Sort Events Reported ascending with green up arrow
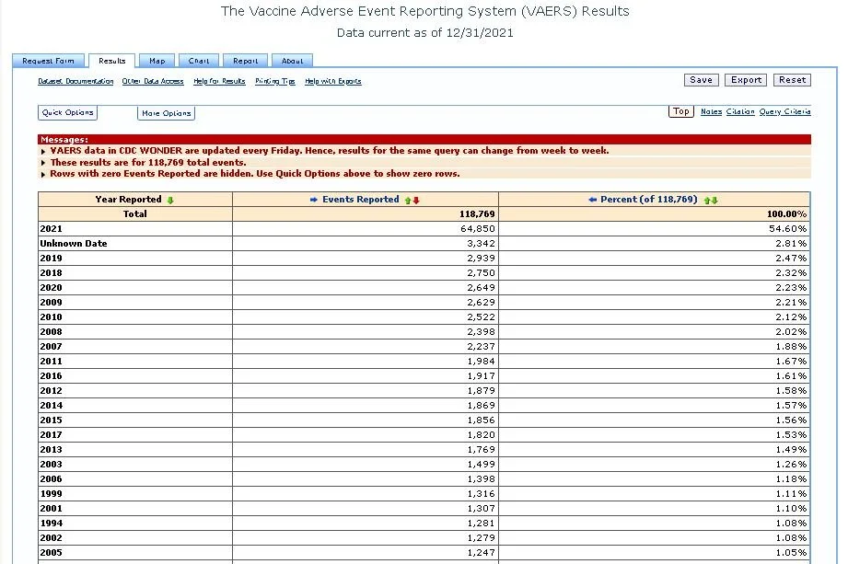This screenshot has width=848, height=564. (x=408, y=201)
